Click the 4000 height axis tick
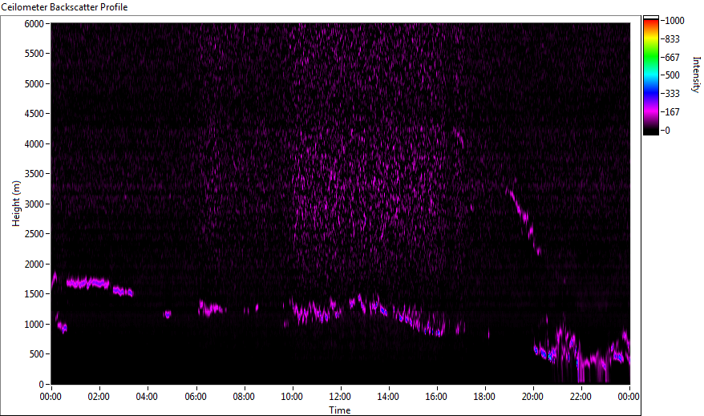 (34, 144)
